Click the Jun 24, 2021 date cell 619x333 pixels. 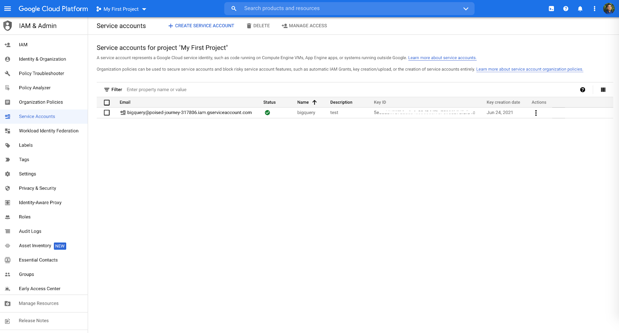pos(500,113)
